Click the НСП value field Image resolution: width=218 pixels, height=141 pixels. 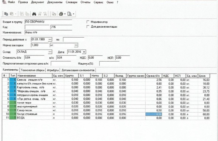coord(122,58)
